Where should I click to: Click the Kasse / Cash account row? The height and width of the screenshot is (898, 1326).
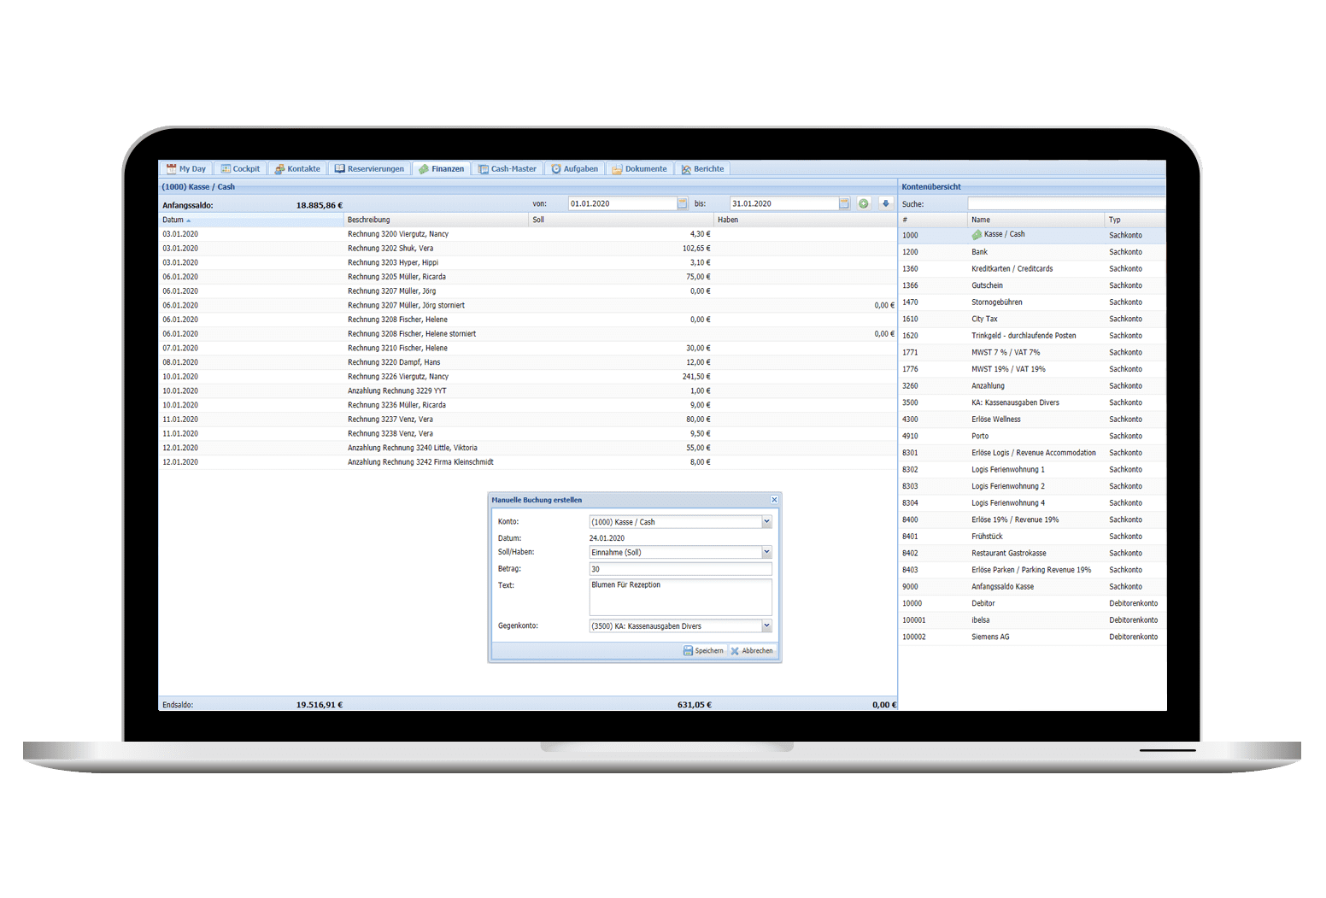coord(1003,235)
